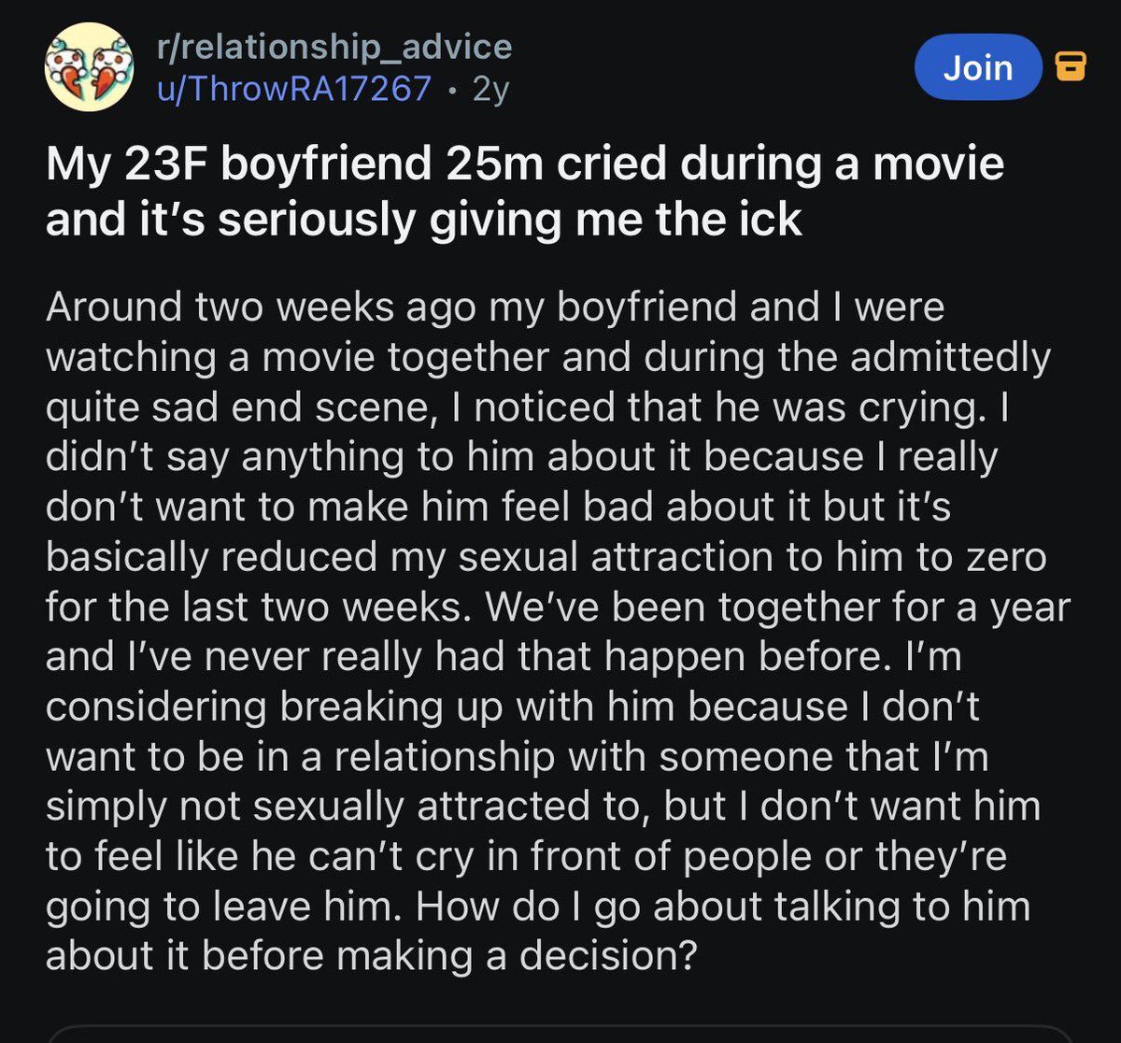
Task: Click 'My 23F boyfriend' in the post title
Action: (238, 164)
